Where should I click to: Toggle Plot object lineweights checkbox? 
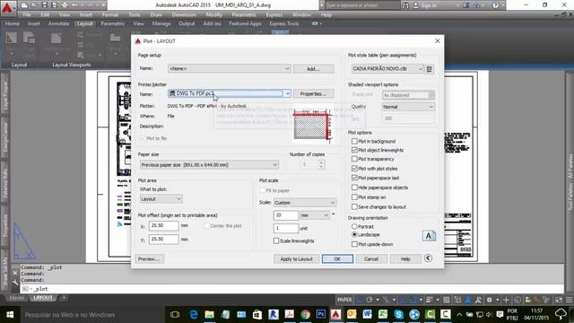pyautogui.click(x=354, y=150)
